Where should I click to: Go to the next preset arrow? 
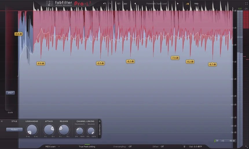[178, 3]
